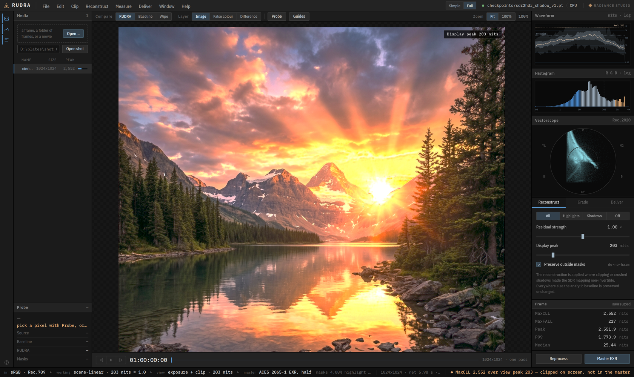Switch to the Grade tab
634x377 pixels.
tap(583, 202)
